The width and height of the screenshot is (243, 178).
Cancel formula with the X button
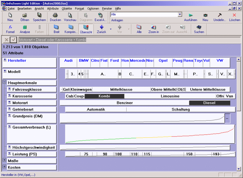coord(6,40)
